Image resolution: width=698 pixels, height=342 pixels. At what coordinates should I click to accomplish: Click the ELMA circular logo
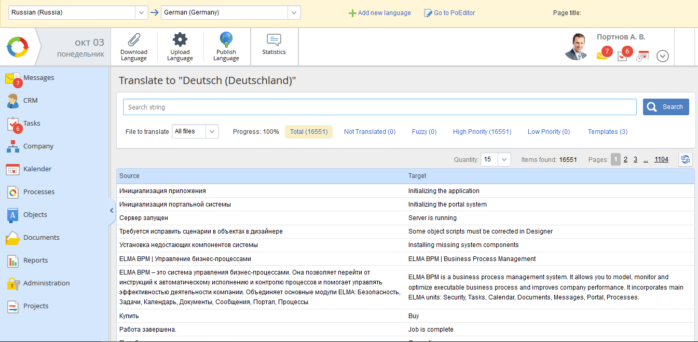click(18, 47)
